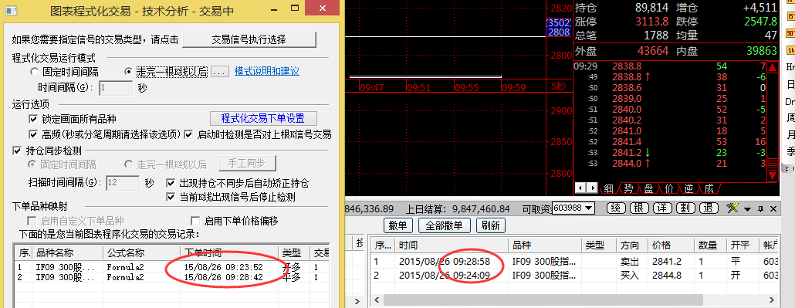
Task: Click the 交易信号执行选择 button
Action: pos(249,39)
